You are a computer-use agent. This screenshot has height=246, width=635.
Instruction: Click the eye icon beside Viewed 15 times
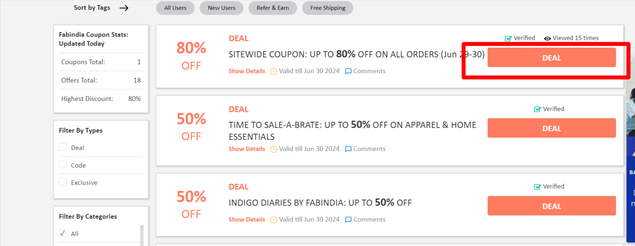547,39
